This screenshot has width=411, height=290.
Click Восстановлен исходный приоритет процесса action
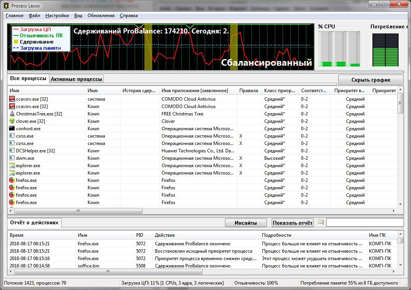(x=204, y=251)
